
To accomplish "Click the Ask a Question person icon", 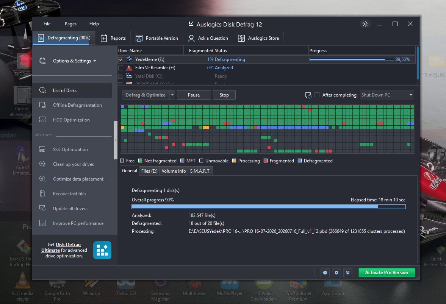I will coord(191,38).
